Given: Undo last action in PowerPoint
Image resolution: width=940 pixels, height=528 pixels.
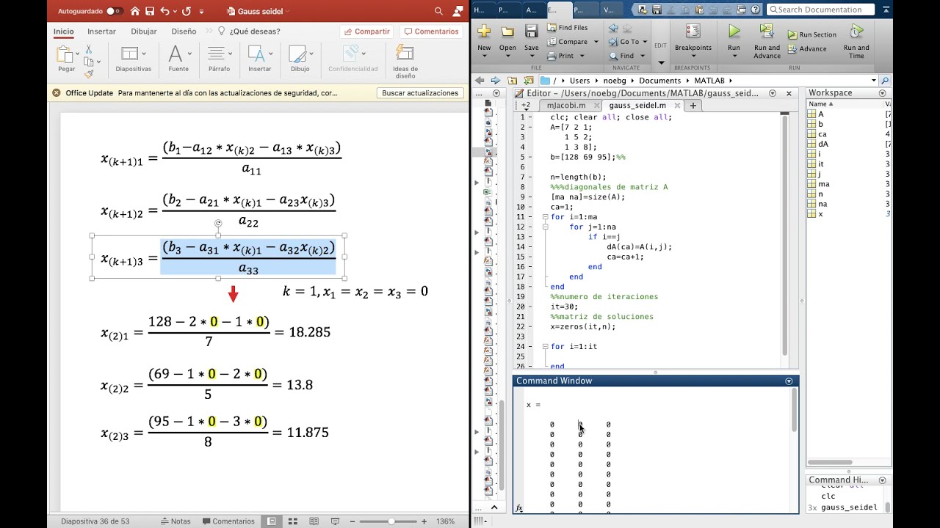Looking at the screenshot, I should point(164,11).
